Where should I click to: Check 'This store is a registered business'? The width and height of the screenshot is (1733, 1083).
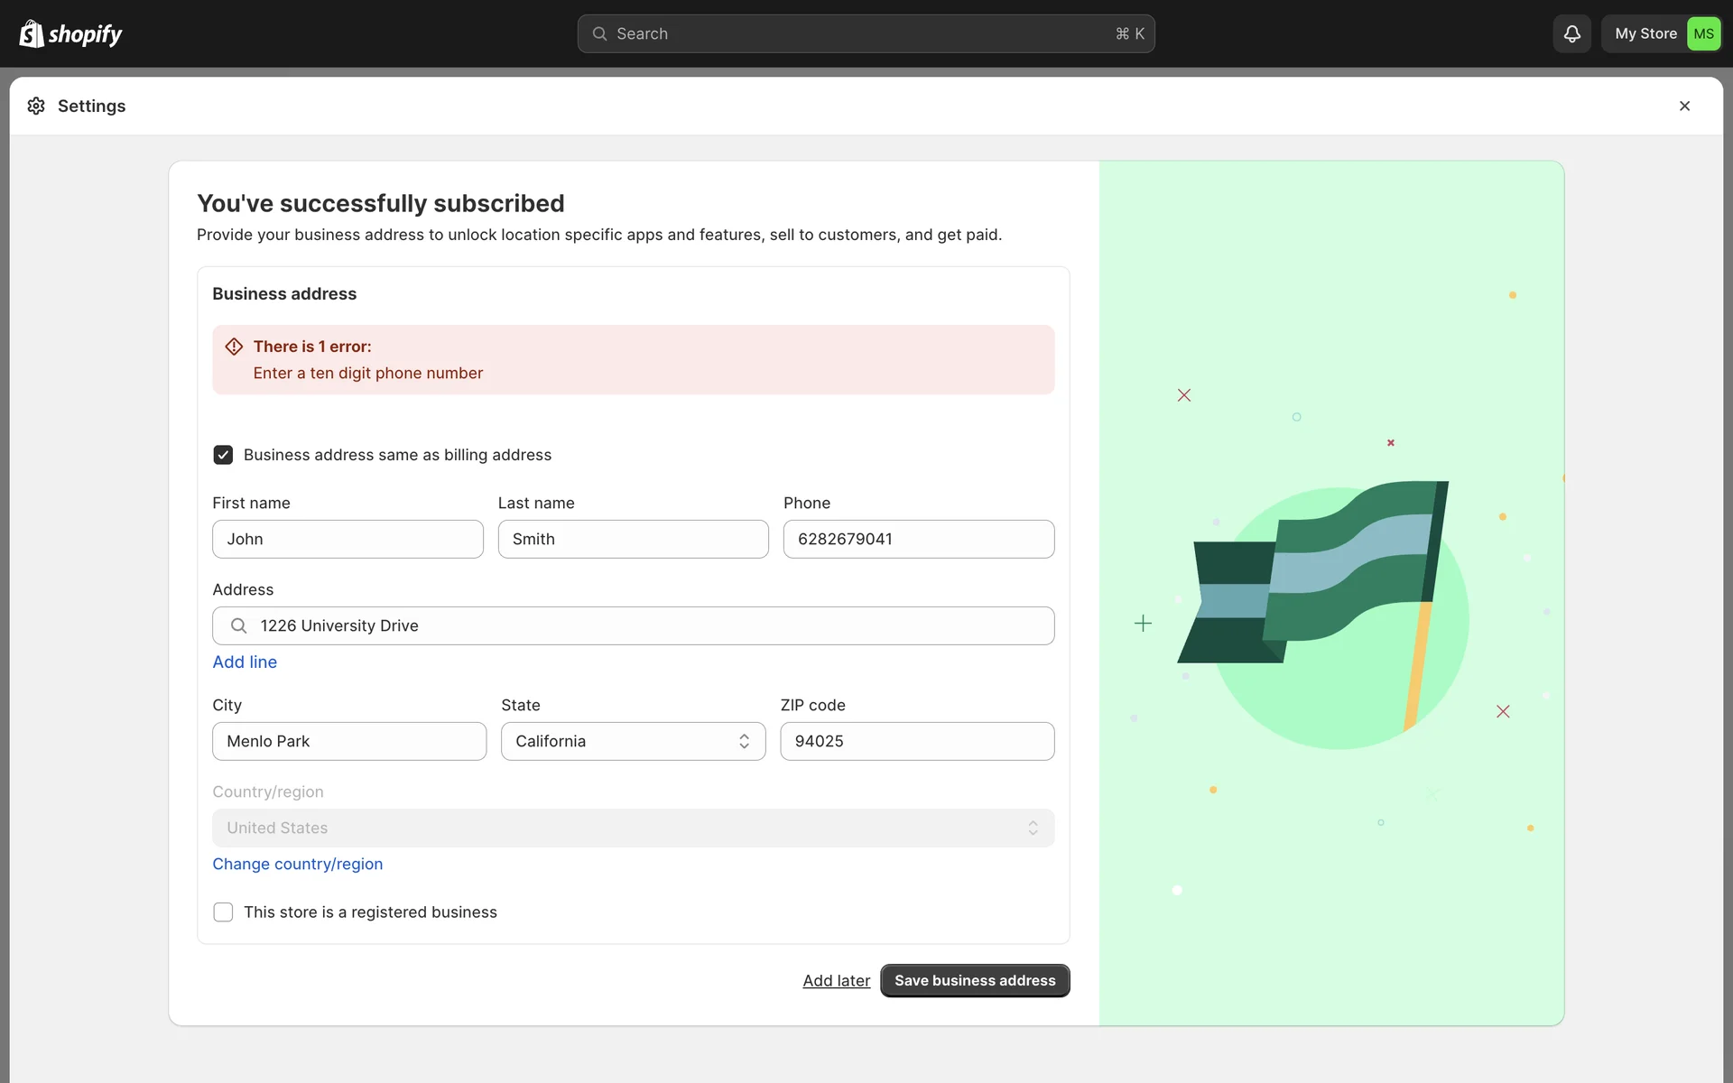pos(223,912)
